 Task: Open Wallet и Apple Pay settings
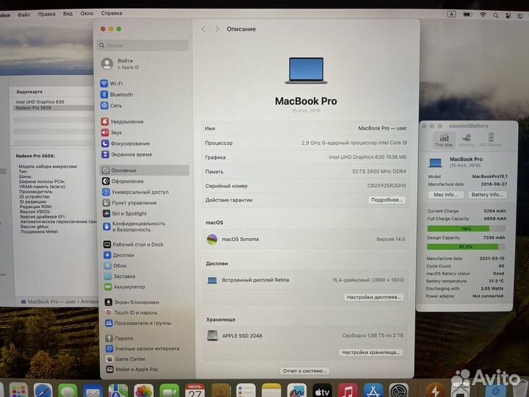tap(132, 369)
